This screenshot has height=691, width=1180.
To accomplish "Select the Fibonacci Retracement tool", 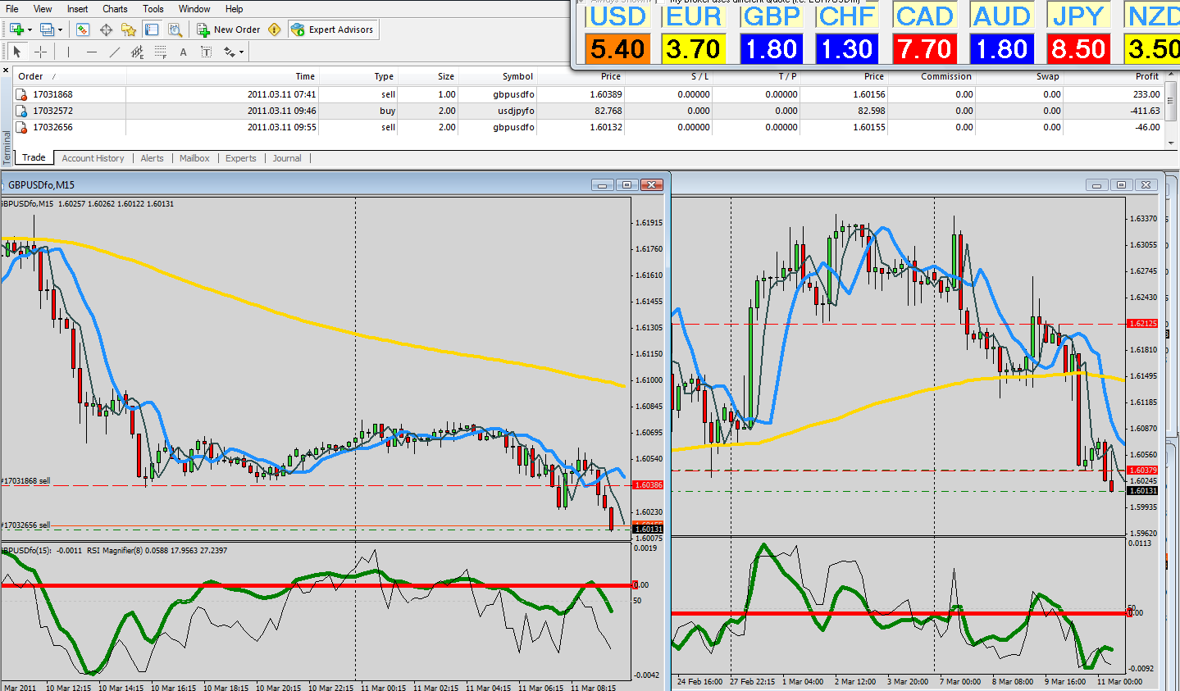I will tap(160, 52).
